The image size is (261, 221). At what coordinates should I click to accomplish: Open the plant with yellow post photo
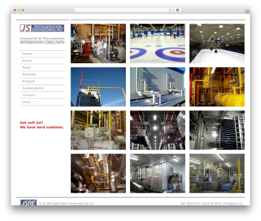217,173
